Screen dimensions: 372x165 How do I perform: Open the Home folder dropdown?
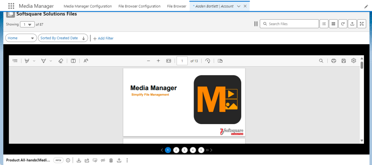21,38
